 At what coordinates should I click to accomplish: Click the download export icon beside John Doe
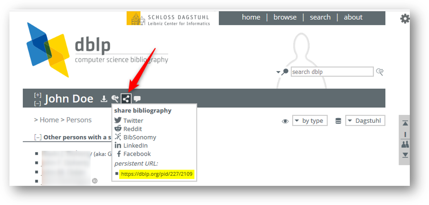(104, 99)
